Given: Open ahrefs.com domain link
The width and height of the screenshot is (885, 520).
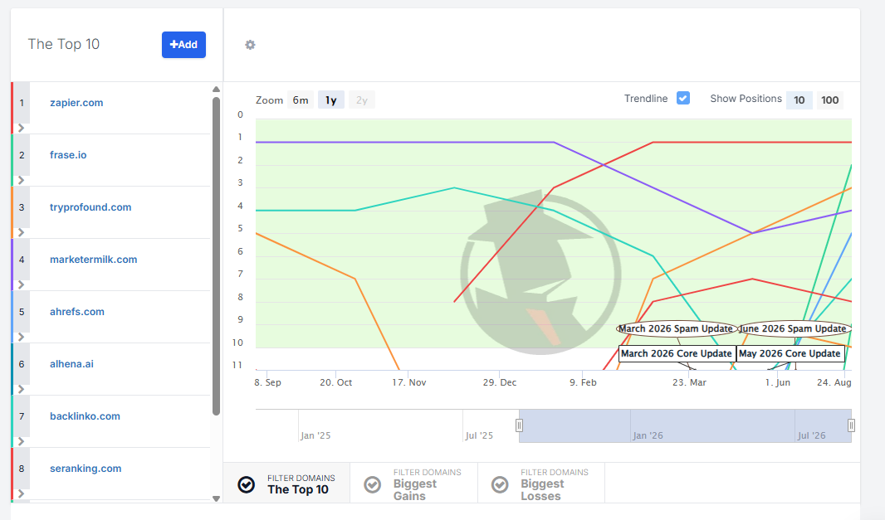Looking at the screenshot, I should [x=76, y=311].
